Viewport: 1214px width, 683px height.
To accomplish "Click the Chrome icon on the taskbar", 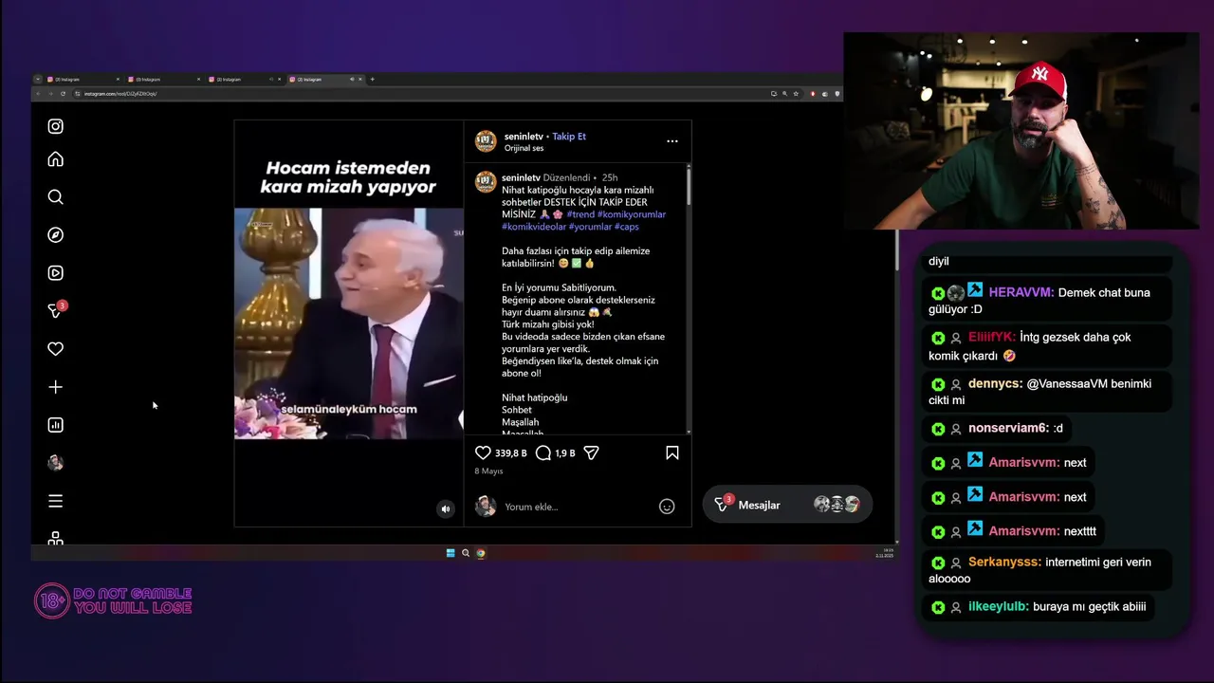I will point(480,553).
